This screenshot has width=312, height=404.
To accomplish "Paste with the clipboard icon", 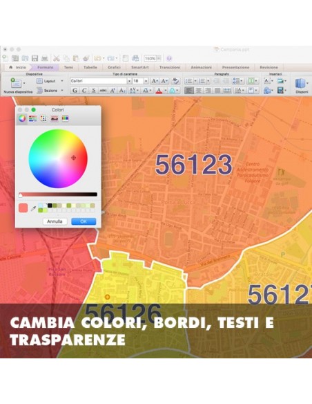I will pyautogui.click(x=76, y=58).
